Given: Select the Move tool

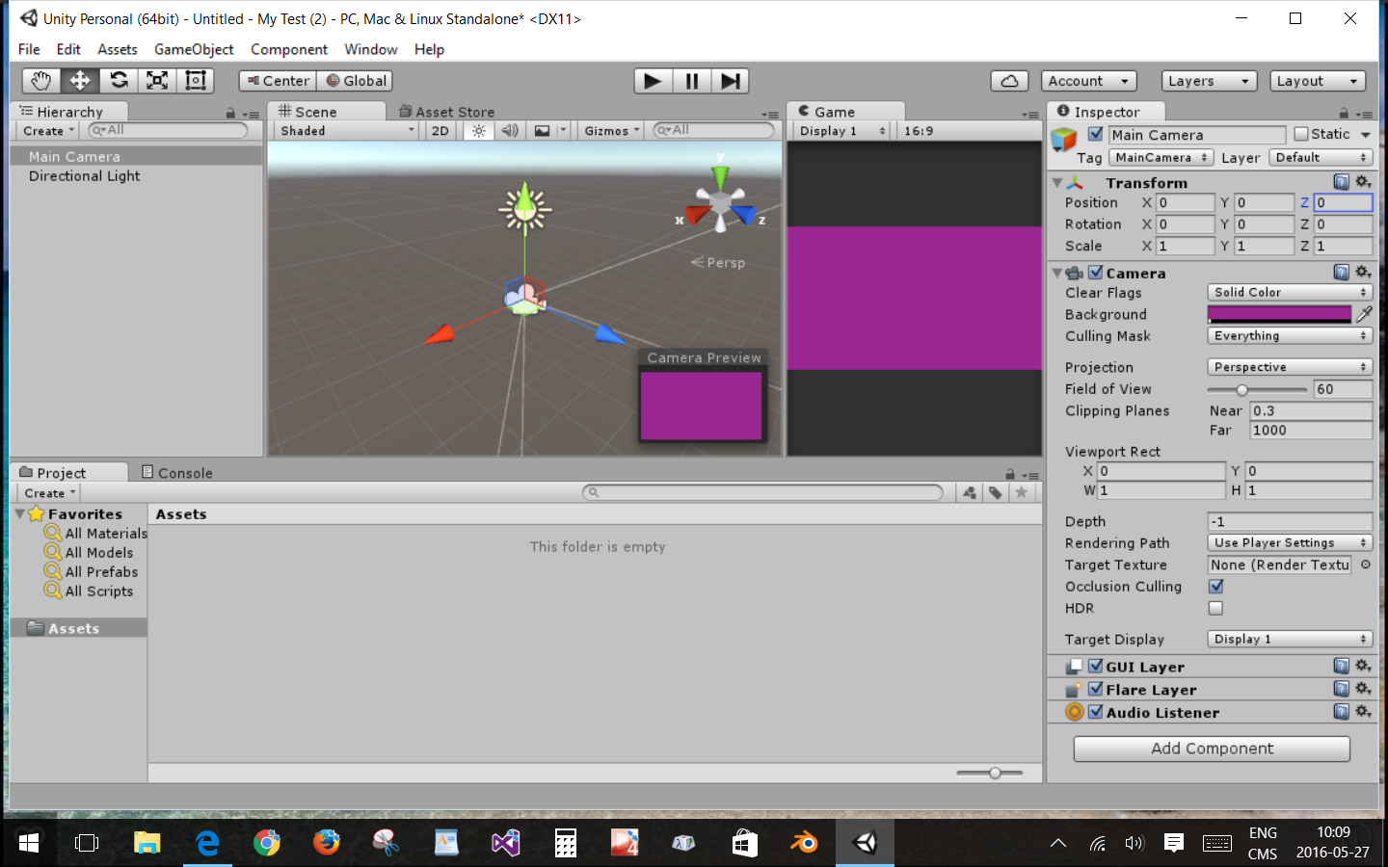Looking at the screenshot, I should (79, 81).
